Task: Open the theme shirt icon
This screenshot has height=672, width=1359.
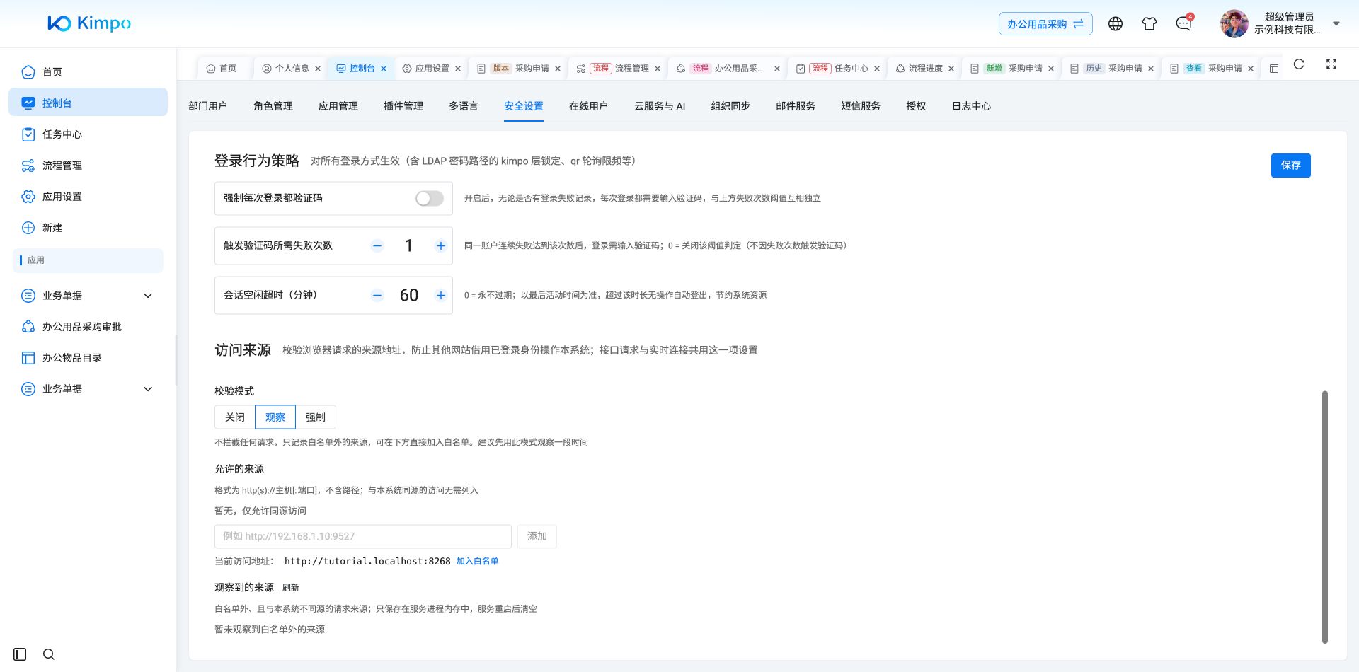Action: [x=1149, y=24]
